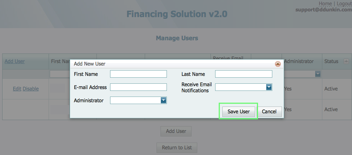Go to the Home link
352x155 pixels.
(x=325, y=4)
